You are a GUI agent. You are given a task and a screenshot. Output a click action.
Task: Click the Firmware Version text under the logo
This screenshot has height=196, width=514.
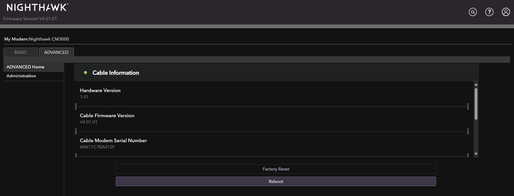(30, 19)
